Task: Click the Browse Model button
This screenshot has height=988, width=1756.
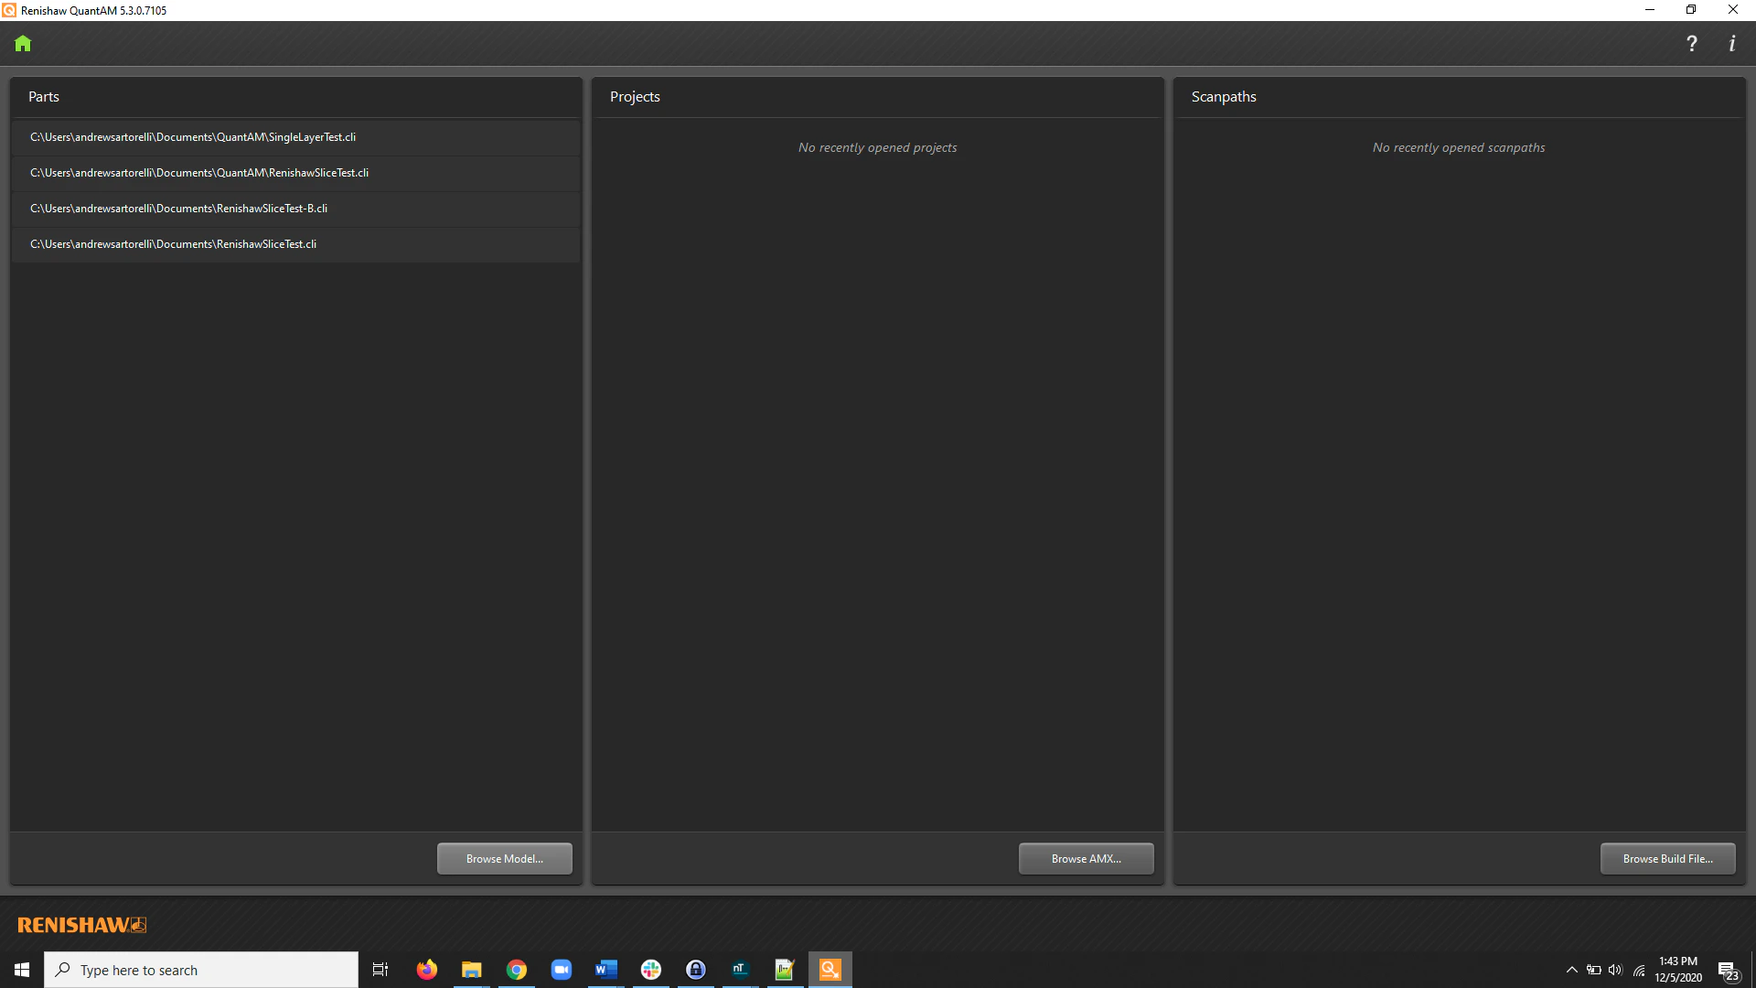Action: click(504, 858)
